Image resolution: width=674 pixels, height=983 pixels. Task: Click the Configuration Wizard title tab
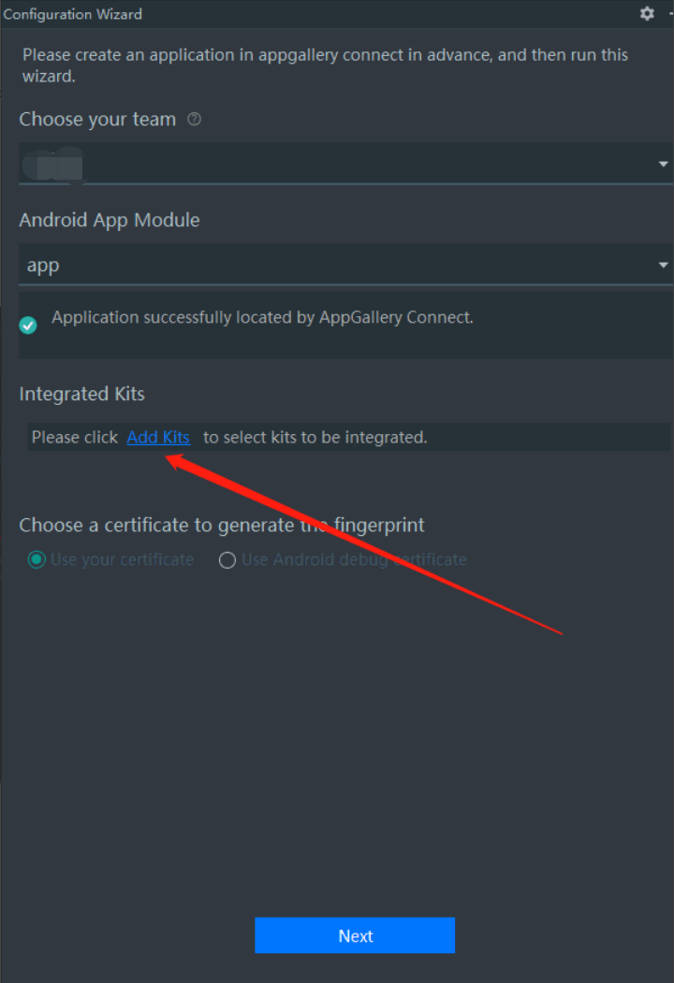(73, 14)
